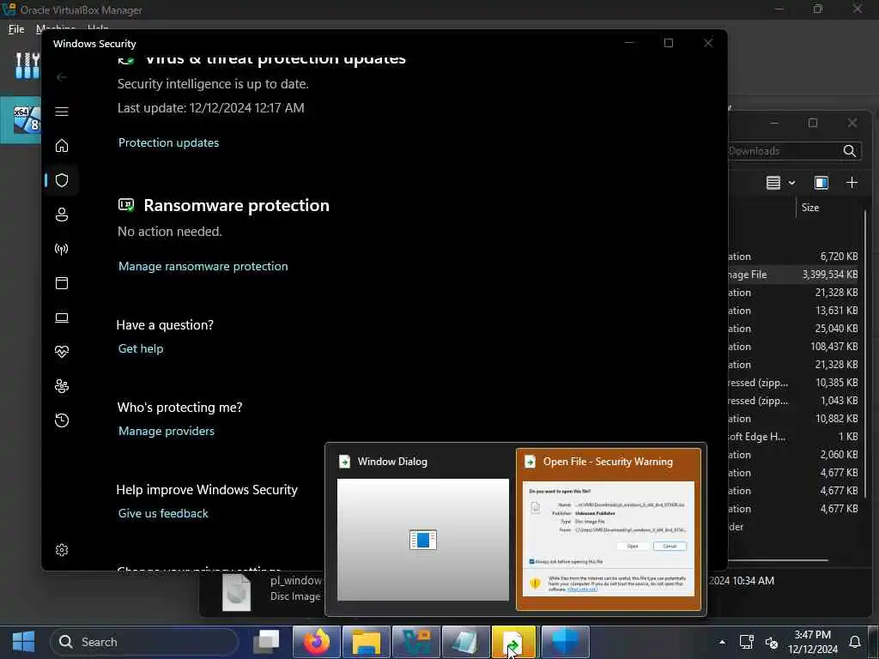Open File menu in VirtualBox Manager

16,28
